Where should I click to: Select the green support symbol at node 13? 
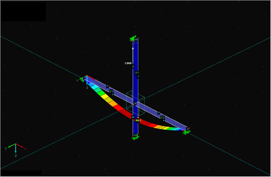pos(136,137)
